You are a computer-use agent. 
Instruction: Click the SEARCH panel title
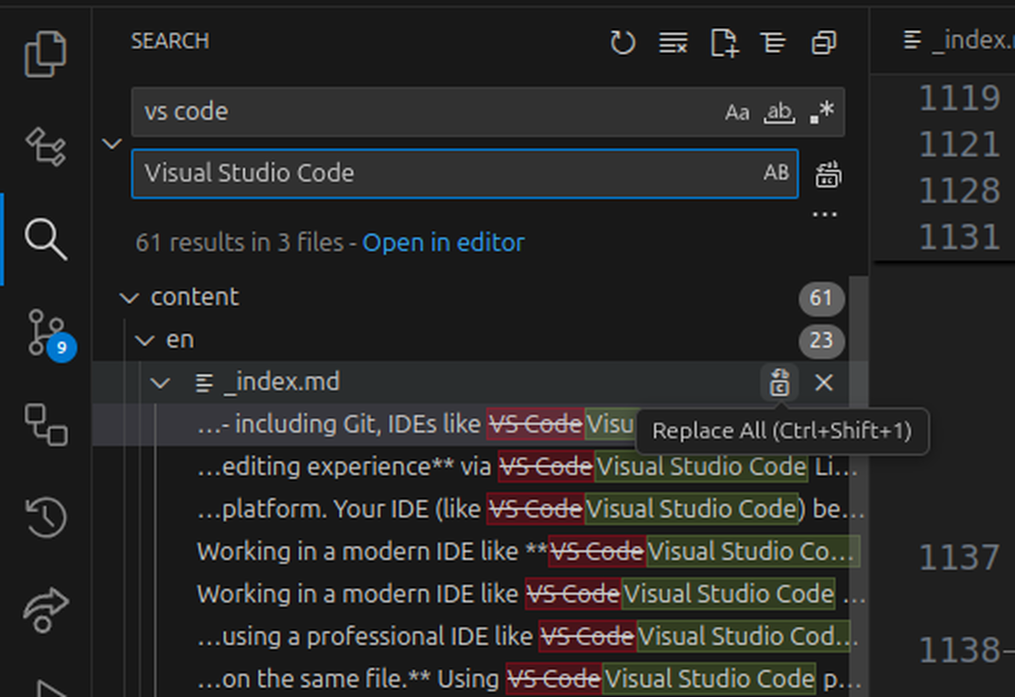170,41
